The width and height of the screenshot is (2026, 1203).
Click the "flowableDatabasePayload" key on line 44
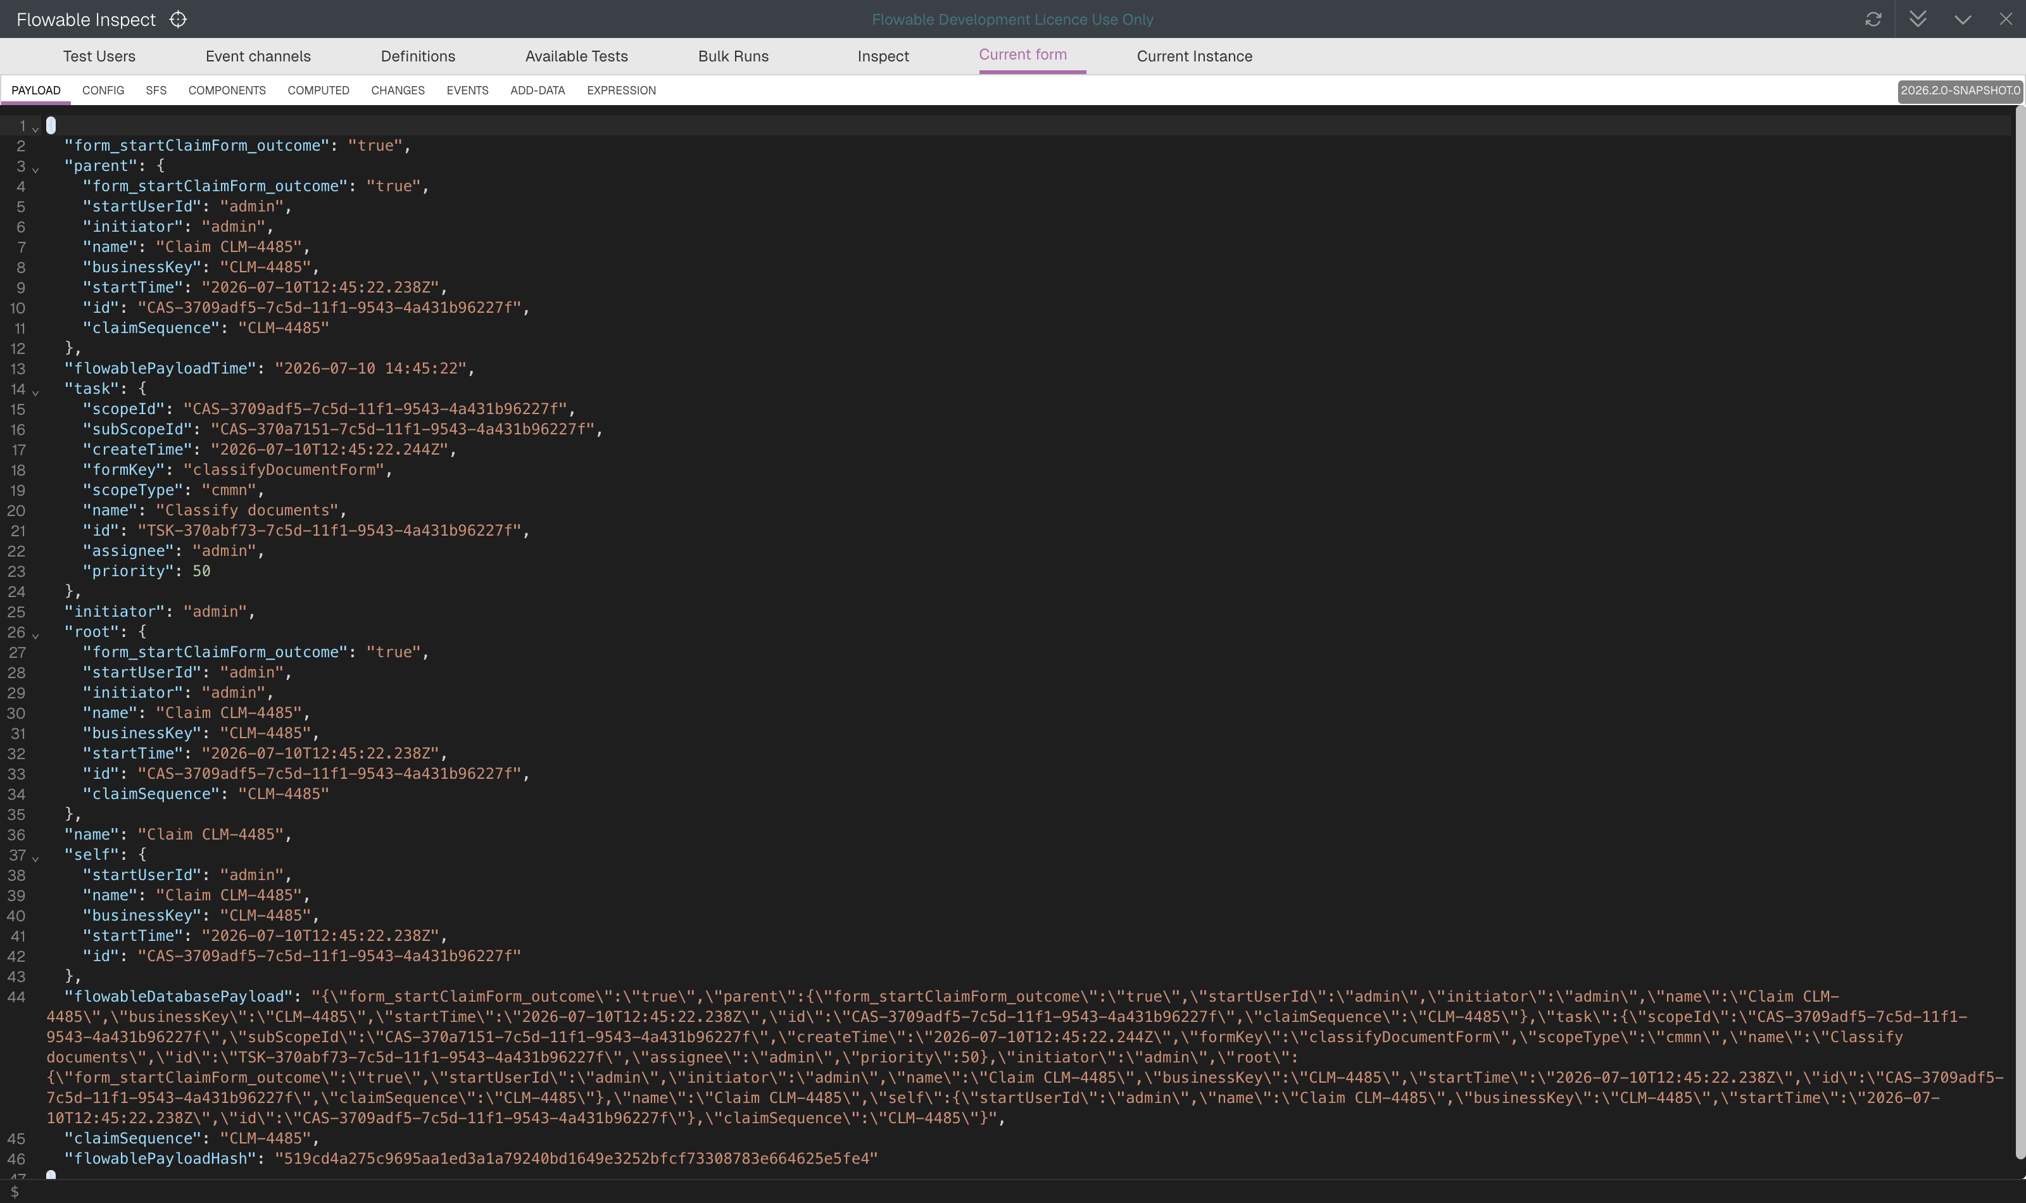pyautogui.click(x=179, y=997)
